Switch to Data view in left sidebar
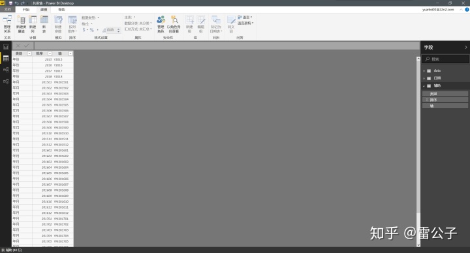 [6, 59]
